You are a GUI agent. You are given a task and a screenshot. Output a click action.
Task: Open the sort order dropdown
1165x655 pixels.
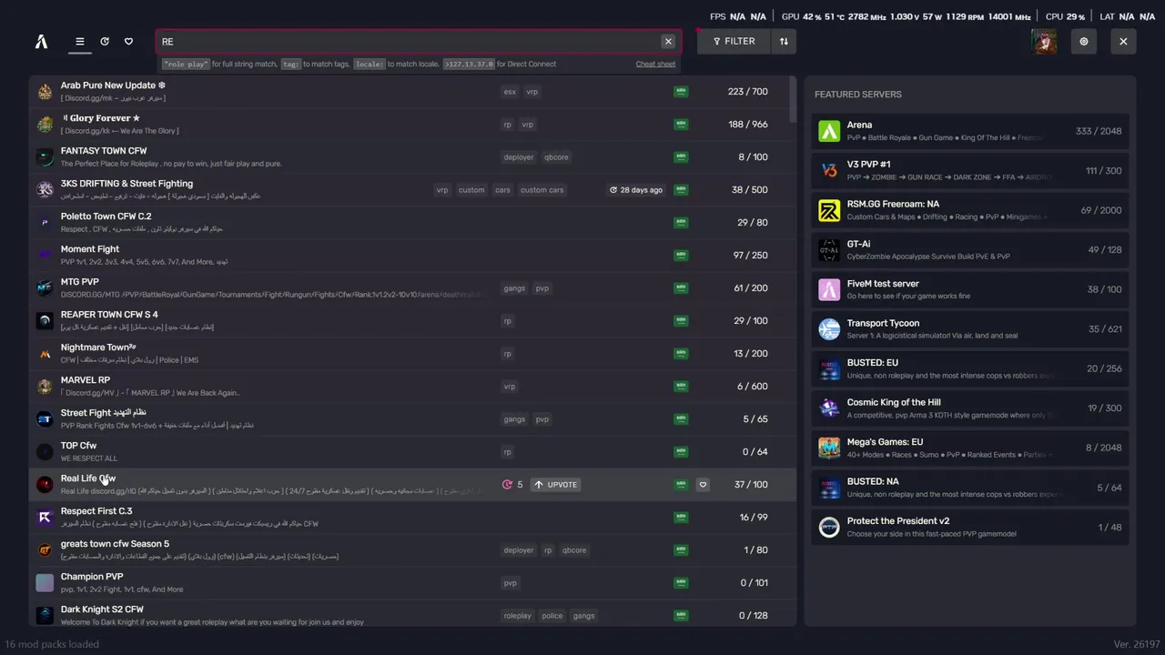tap(784, 41)
